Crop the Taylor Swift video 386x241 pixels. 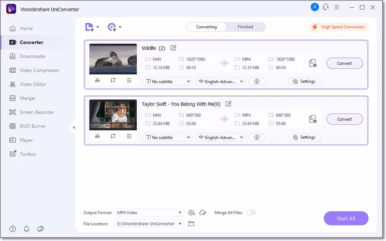(113, 136)
